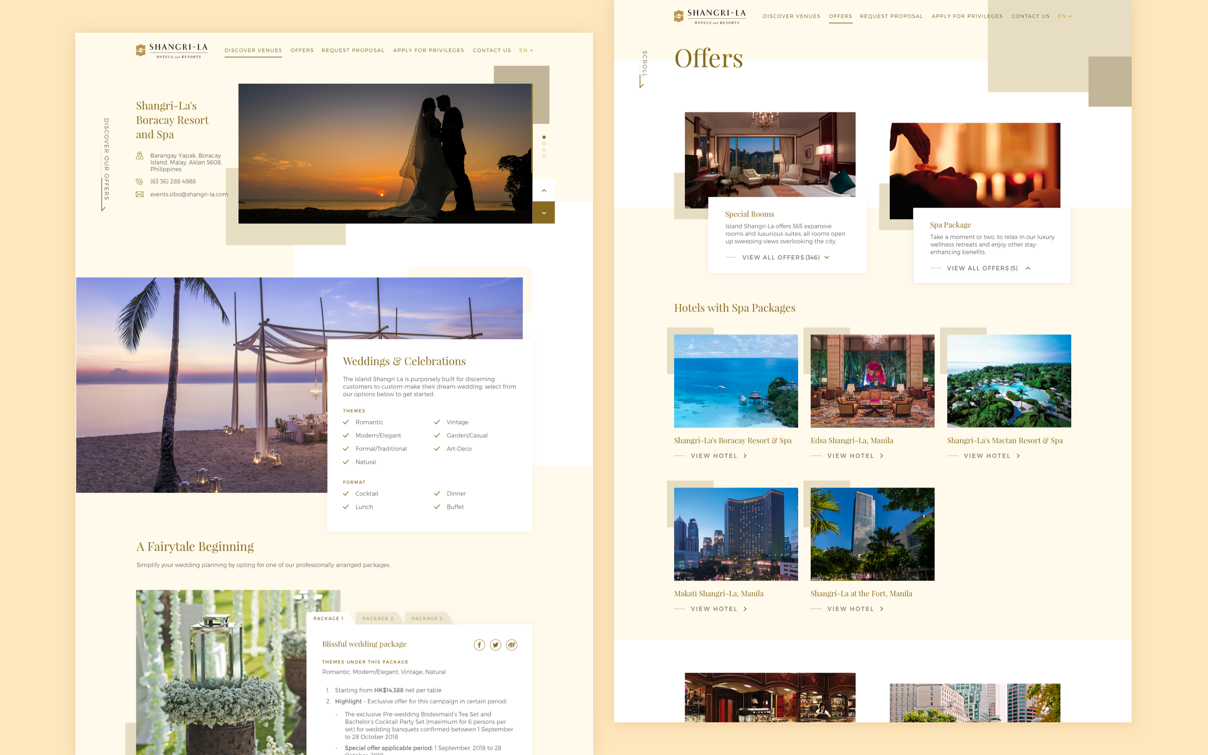Toggle the Cocktail format checkmark
The image size is (1208, 755).
[x=346, y=493]
